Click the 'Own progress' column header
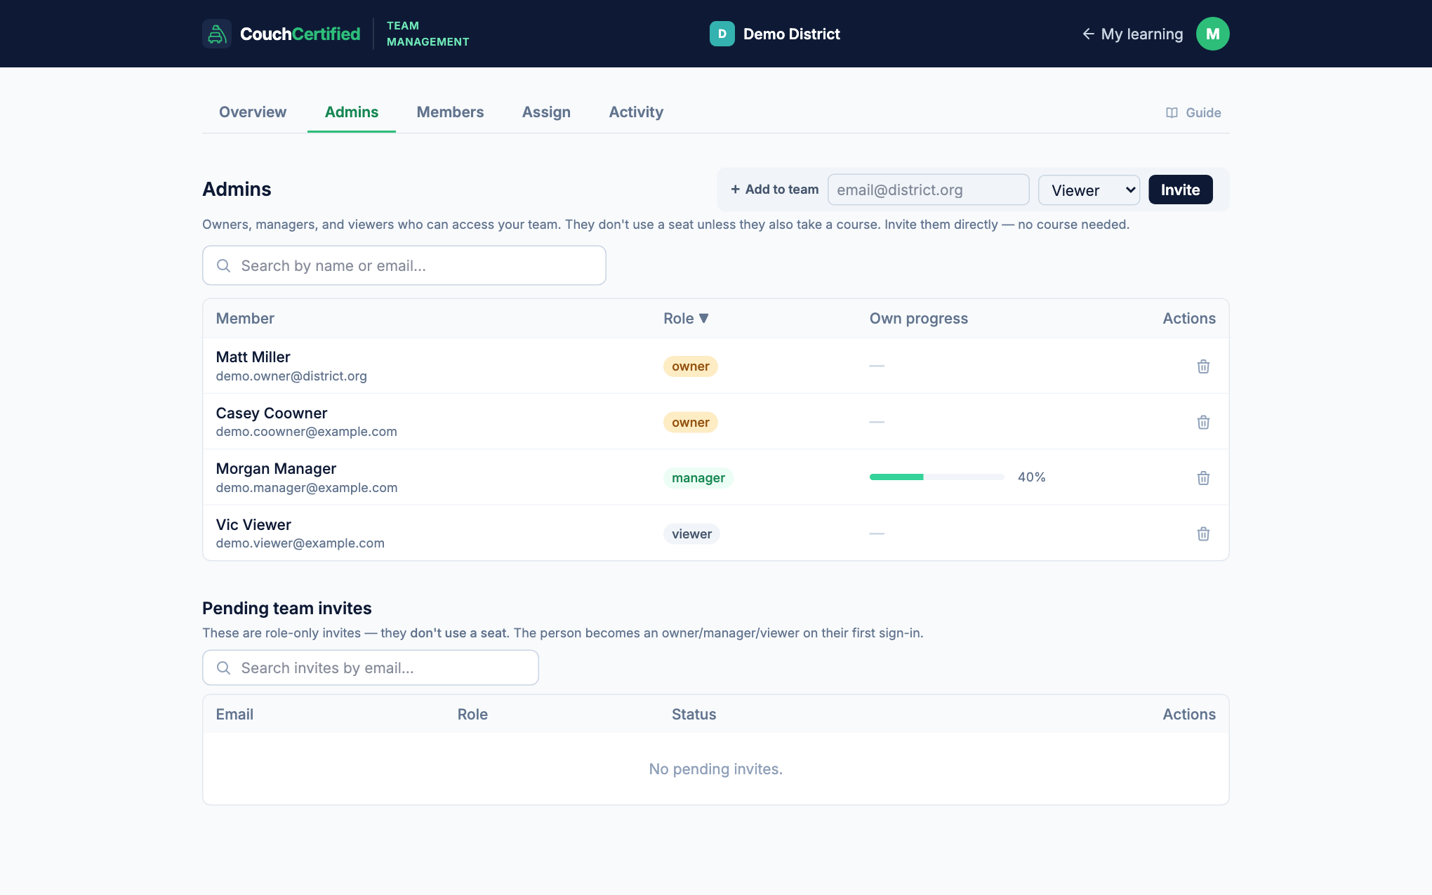Image resolution: width=1432 pixels, height=895 pixels. click(918, 319)
